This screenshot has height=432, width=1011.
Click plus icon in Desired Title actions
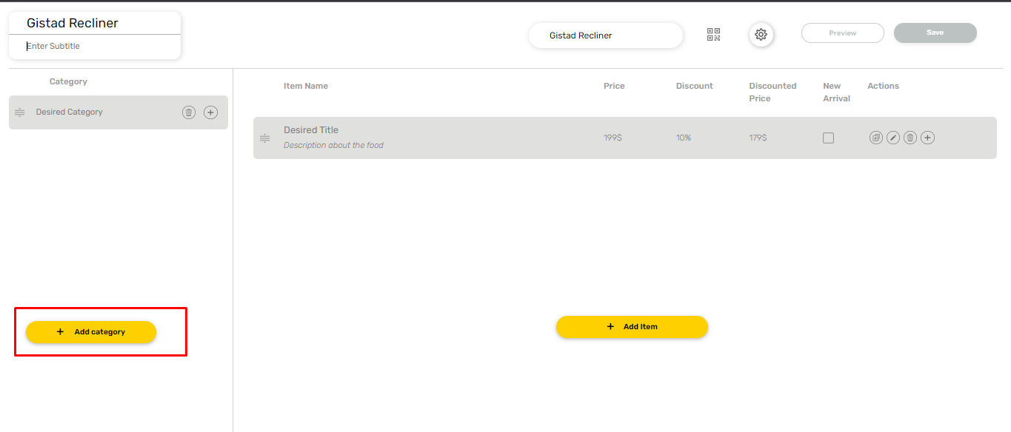pyautogui.click(x=927, y=138)
